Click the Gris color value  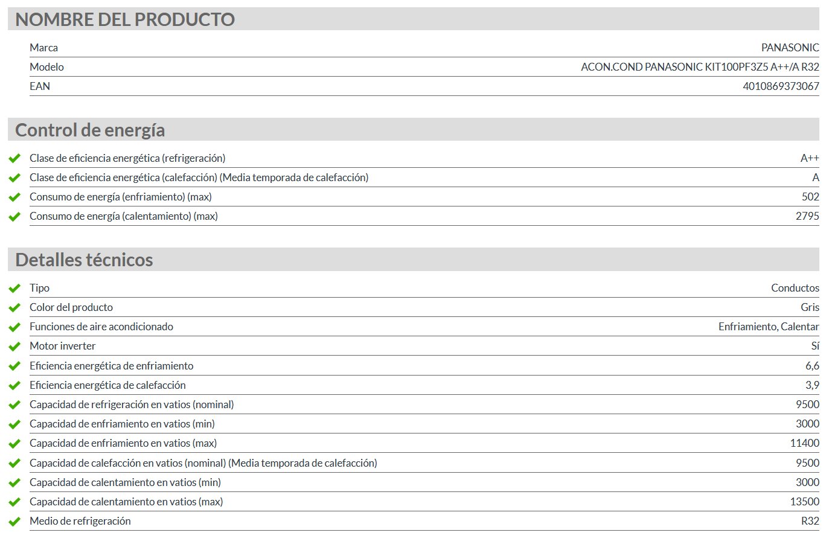pyautogui.click(x=810, y=307)
